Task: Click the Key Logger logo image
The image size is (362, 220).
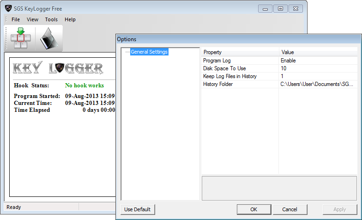Action: (58, 67)
